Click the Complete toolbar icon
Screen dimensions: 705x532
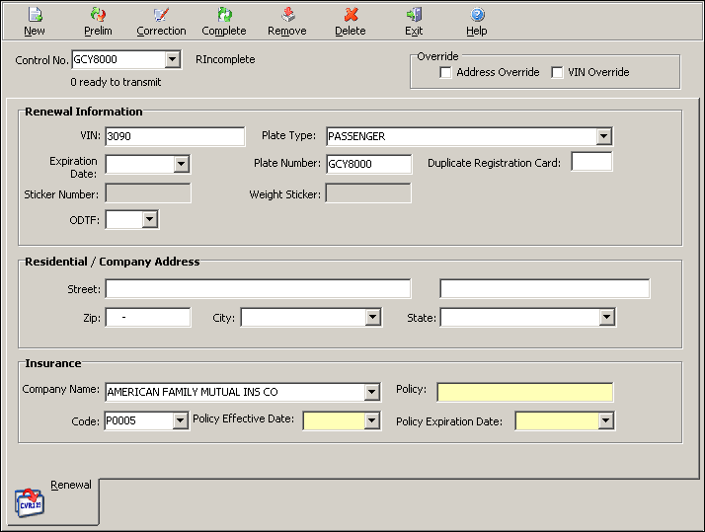[x=224, y=16]
